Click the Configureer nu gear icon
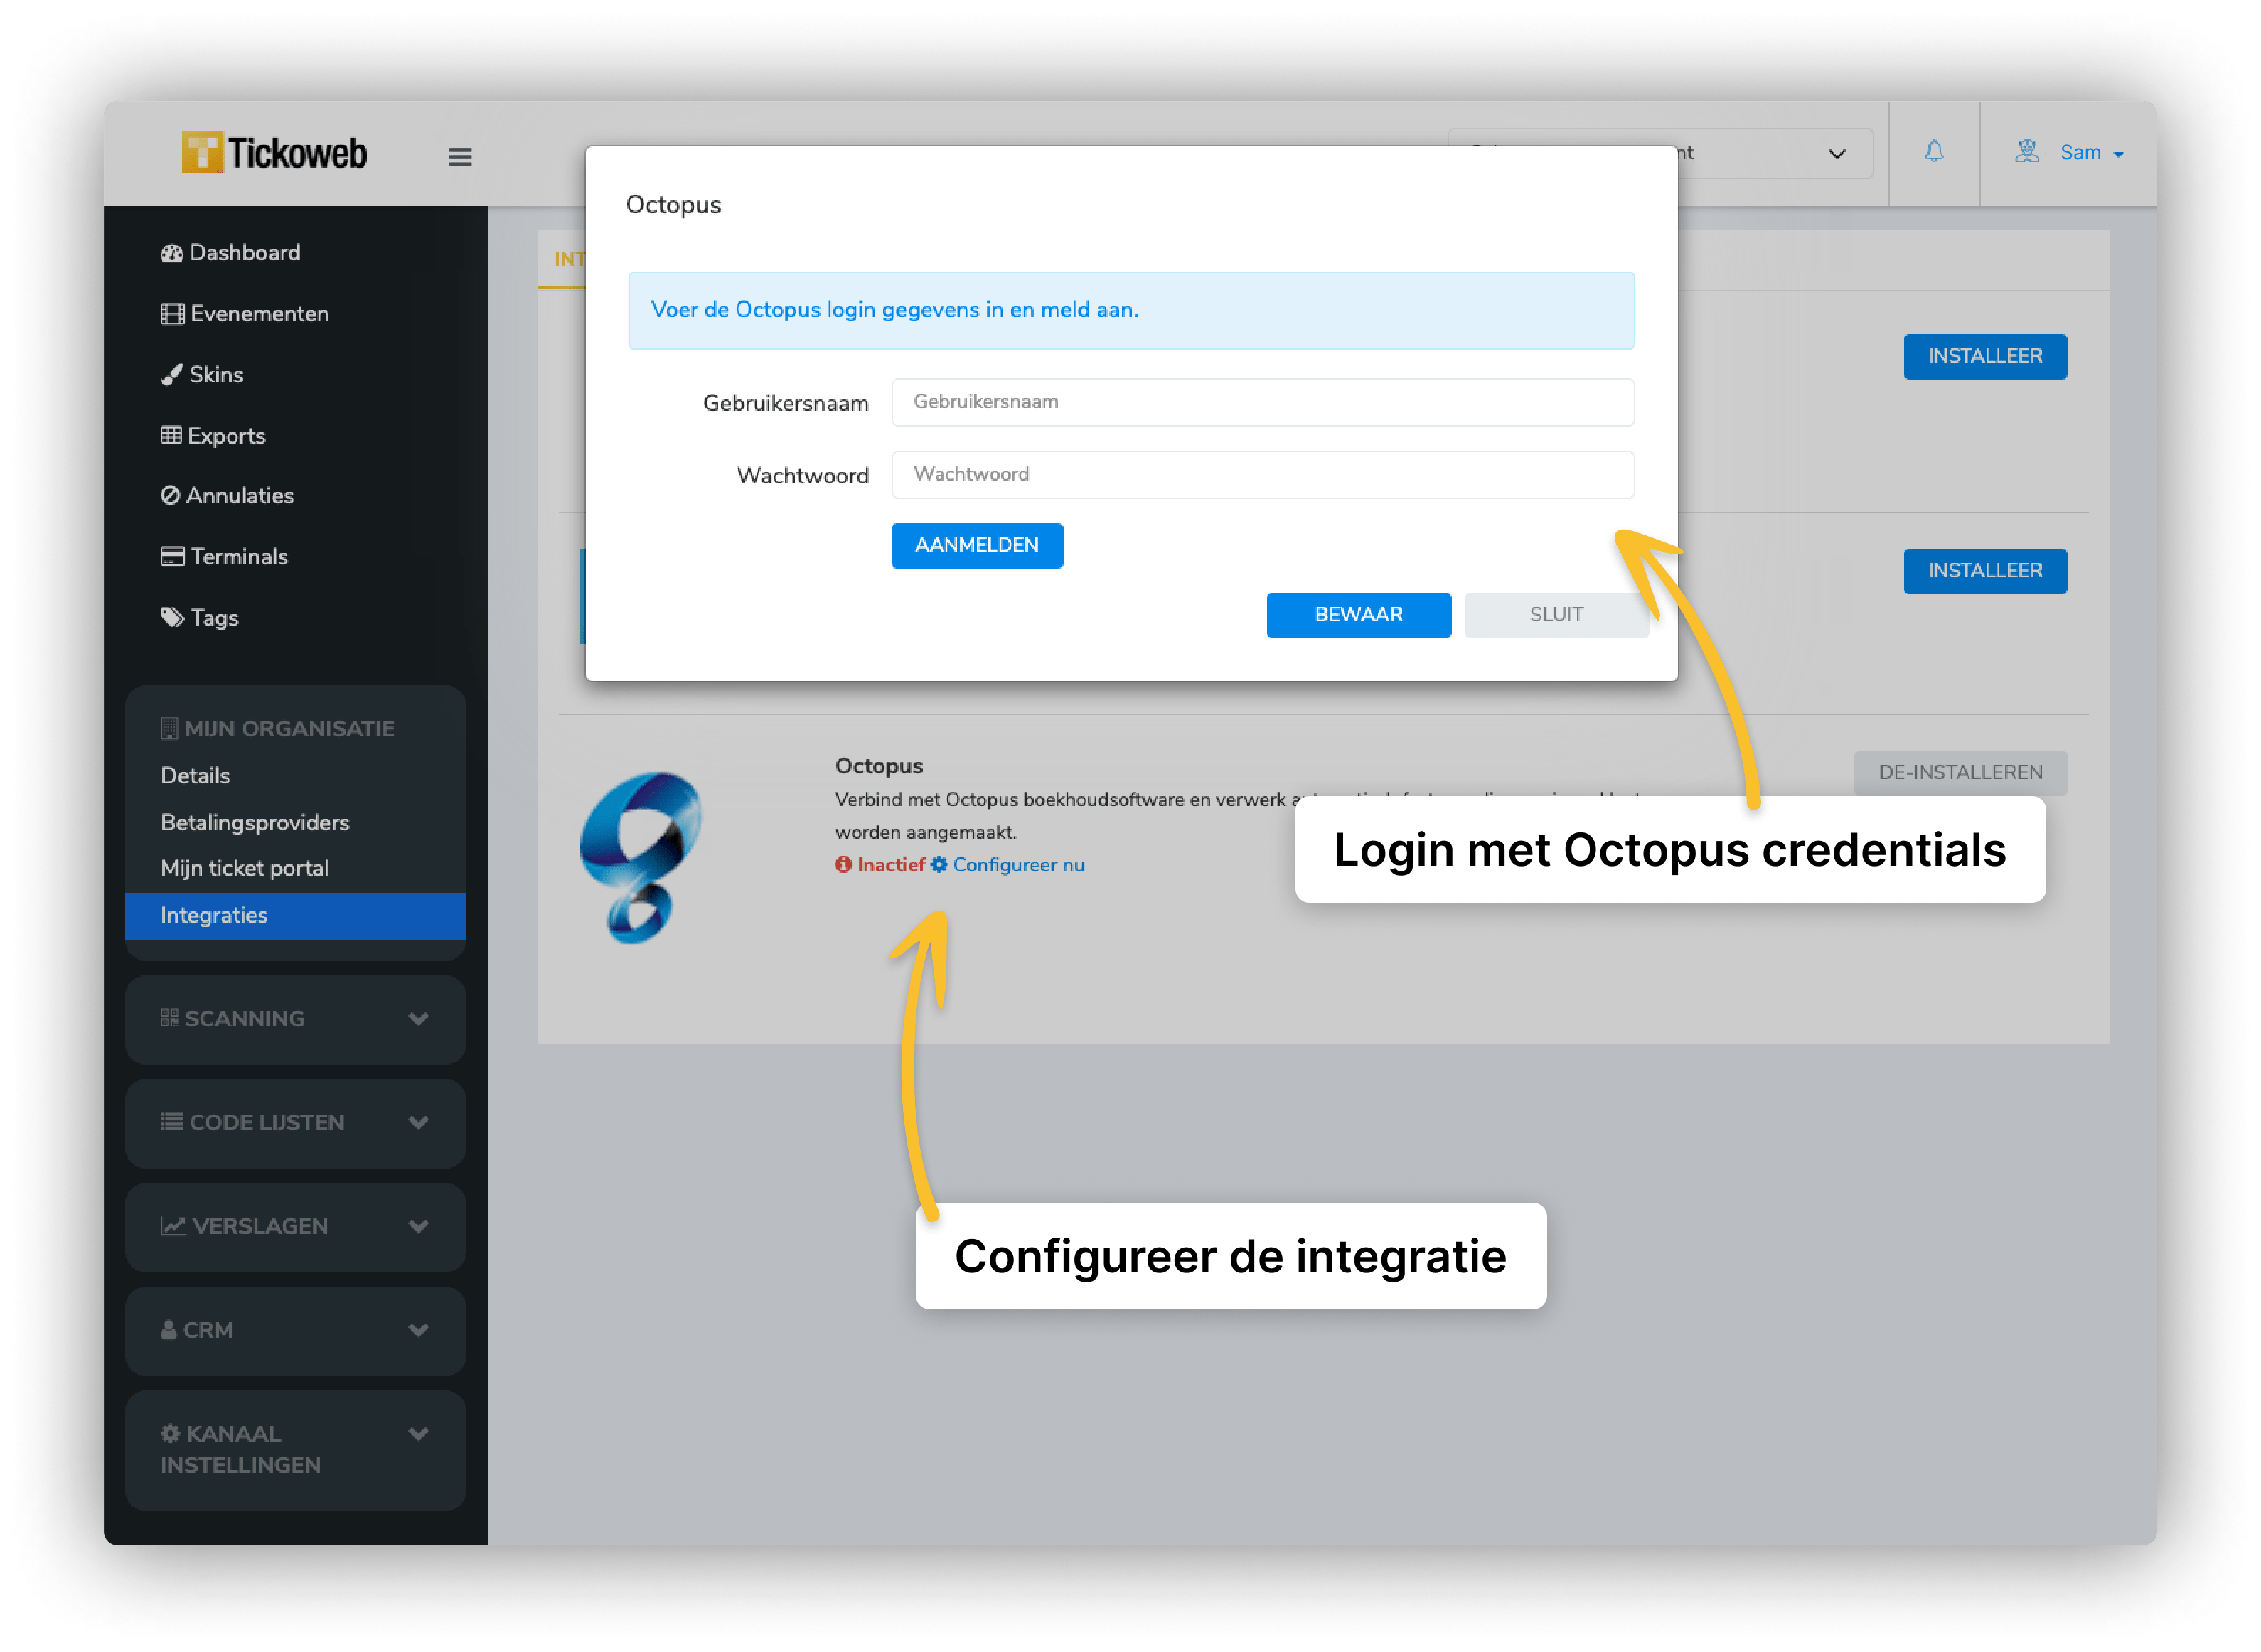2261x1652 pixels. (x=939, y=865)
